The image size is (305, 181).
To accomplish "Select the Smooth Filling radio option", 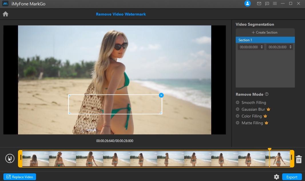I will coord(238,103).
